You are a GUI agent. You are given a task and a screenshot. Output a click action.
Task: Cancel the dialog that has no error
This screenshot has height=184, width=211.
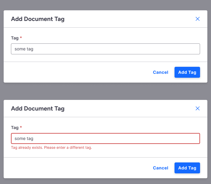pos(161,72)
